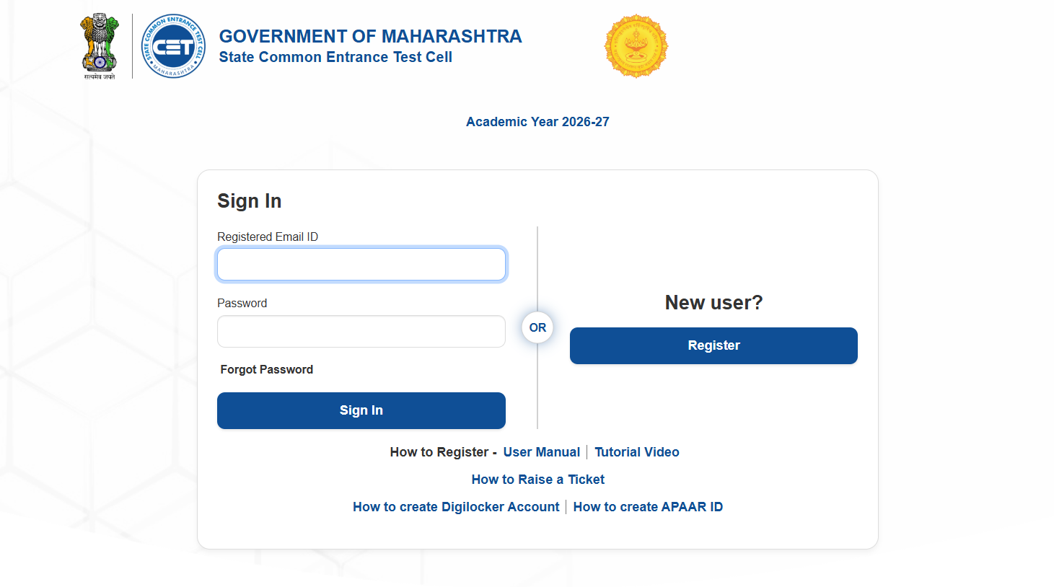Click the Password field label
This screenshot has height=587, width=1054.
[242, 303]
